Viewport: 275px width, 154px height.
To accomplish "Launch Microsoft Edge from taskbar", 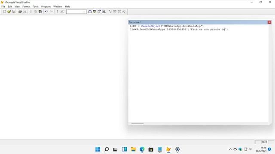I will coord(142,149).
